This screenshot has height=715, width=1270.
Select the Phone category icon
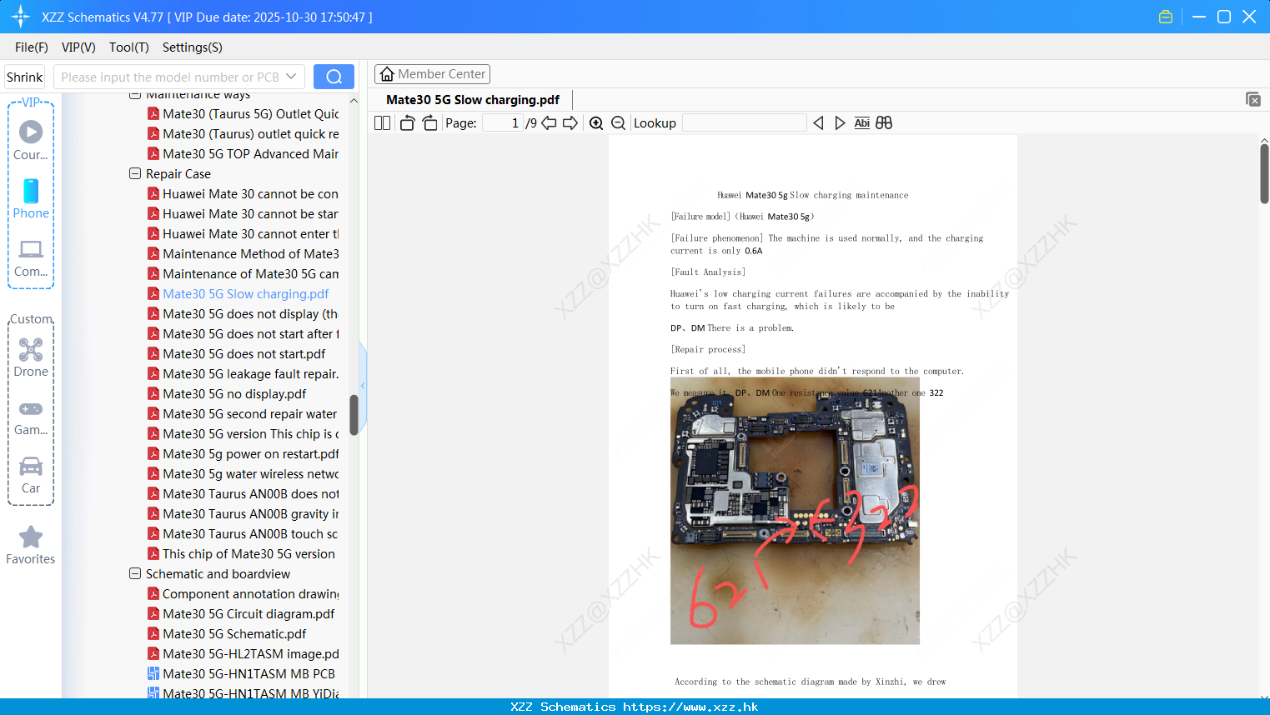31,199
